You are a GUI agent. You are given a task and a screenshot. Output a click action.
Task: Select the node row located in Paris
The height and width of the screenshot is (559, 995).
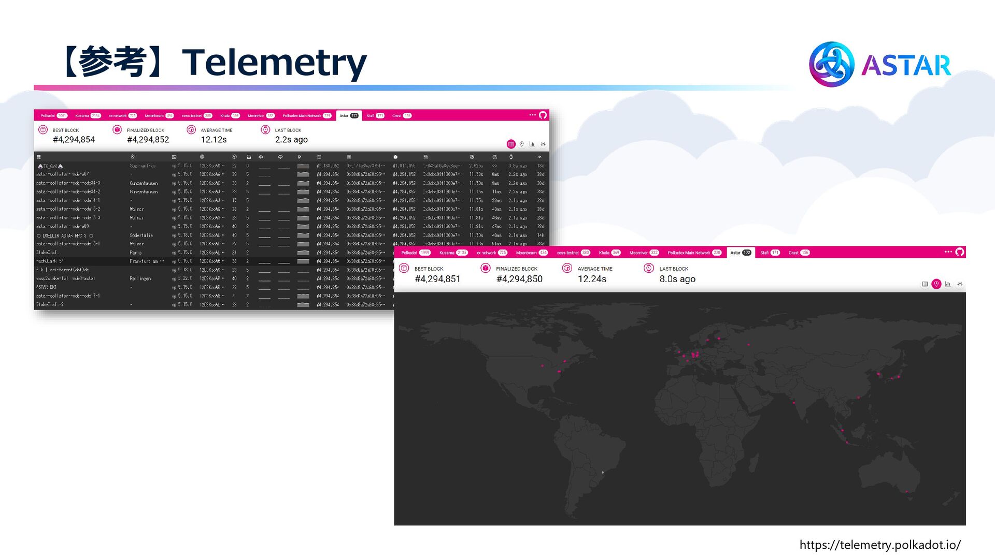(x=214, y=253)
